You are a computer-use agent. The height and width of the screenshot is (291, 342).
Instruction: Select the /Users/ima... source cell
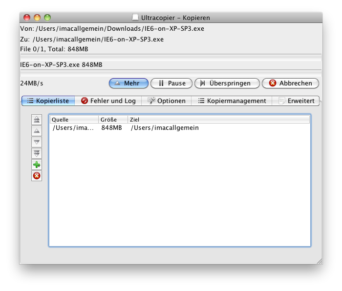(x=73, y=128)
